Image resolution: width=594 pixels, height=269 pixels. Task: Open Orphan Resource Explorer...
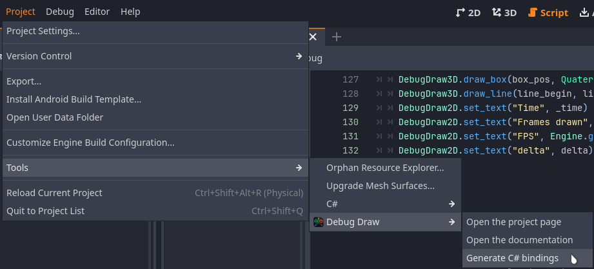(384, 168)
